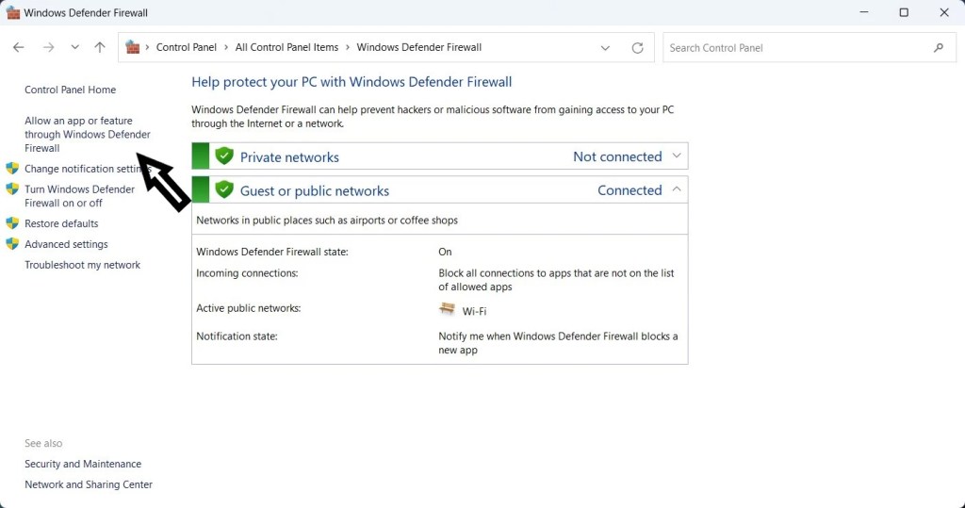The width and height of the screenshot is (965, 508).
Task: Click the Windows Defender Firewall title bar icon
Action: point(13,12)
